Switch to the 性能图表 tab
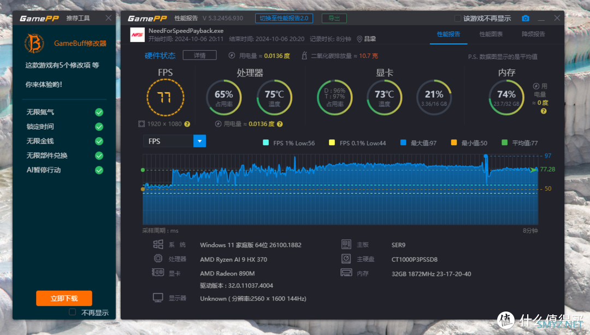590x335 pixels. click(491, 34)
